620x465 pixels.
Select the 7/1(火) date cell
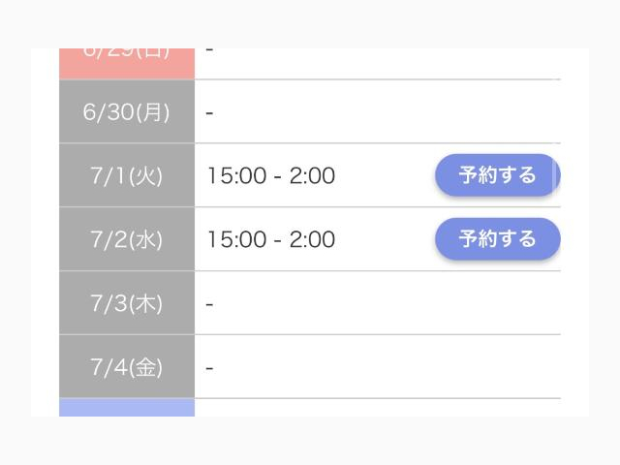127,175
